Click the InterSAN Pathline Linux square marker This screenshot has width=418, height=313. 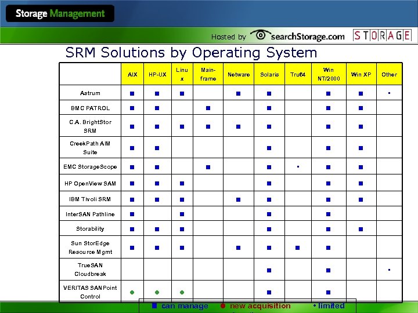[182, 214]
